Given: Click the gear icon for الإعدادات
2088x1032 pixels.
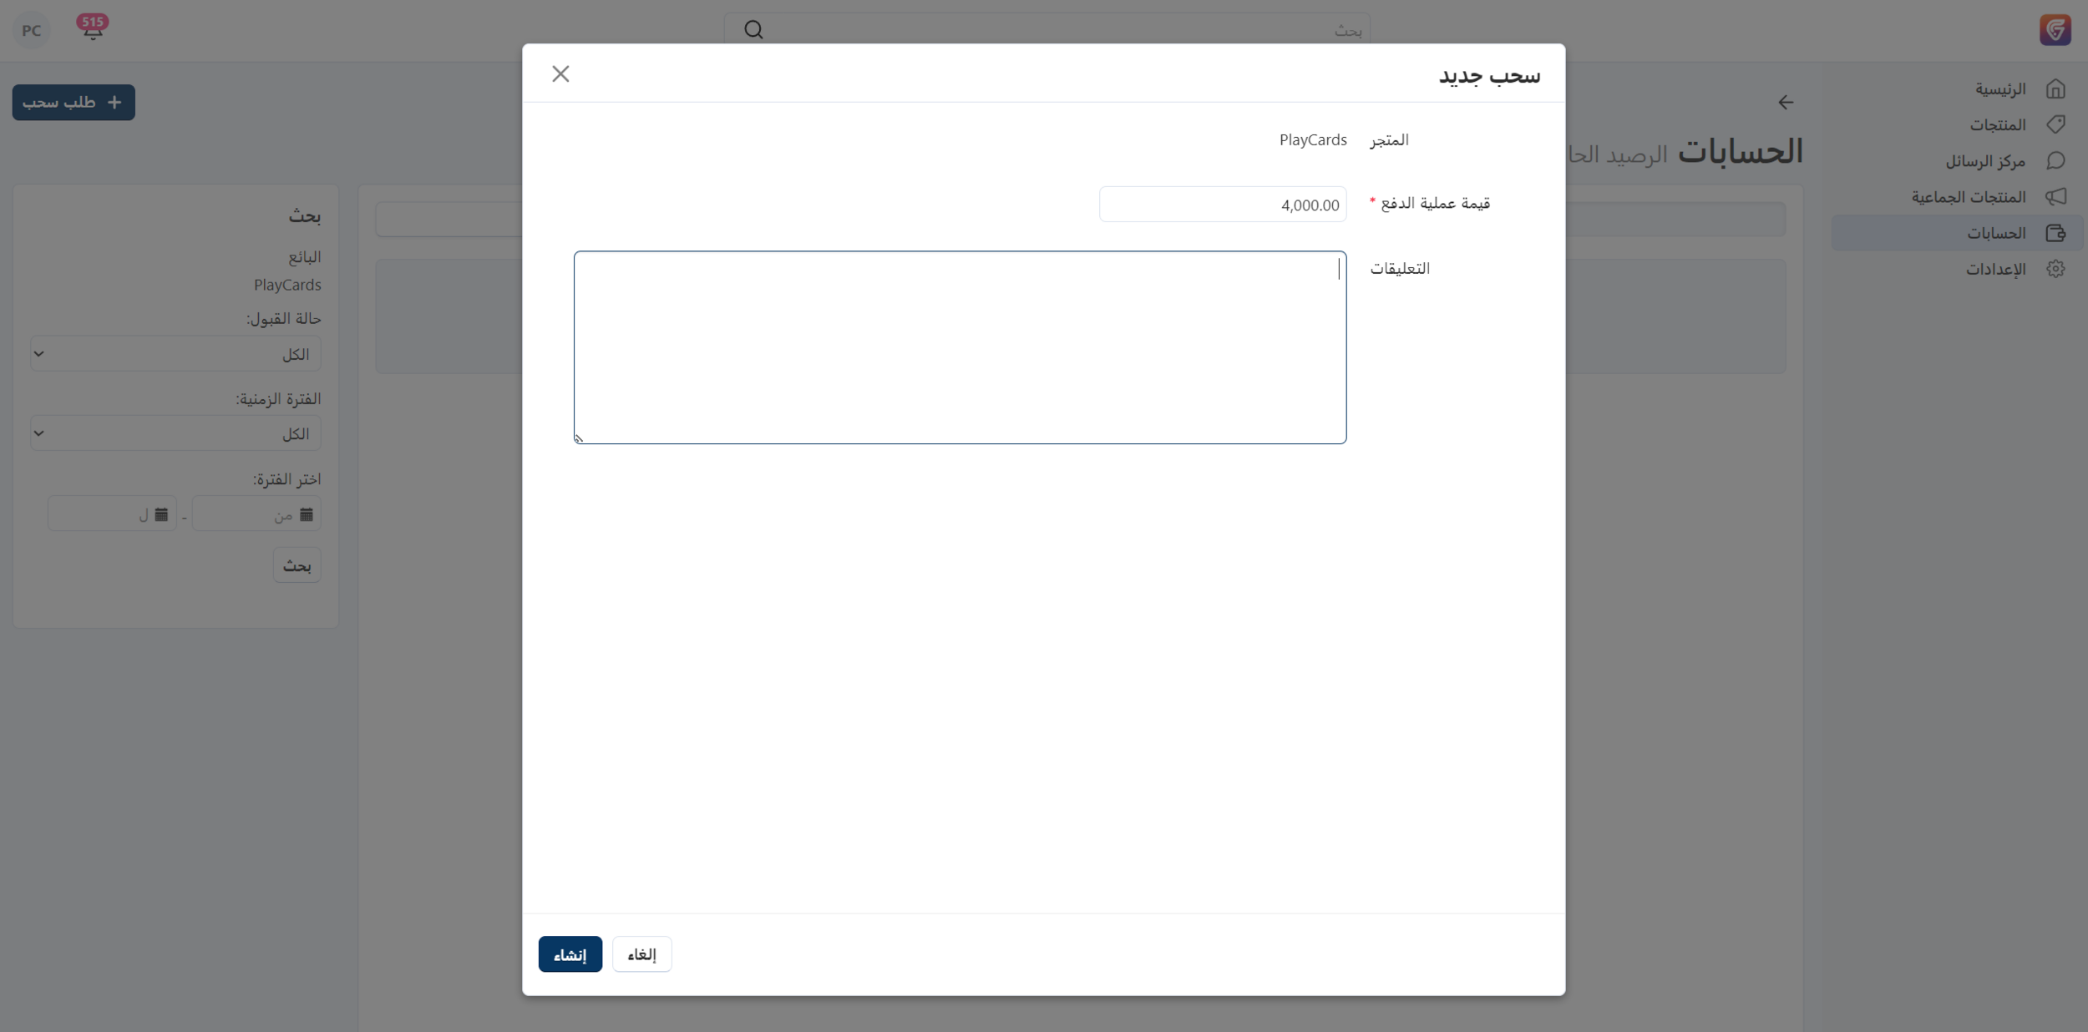Looking at the screenshot, I should tap(2055, 269).
